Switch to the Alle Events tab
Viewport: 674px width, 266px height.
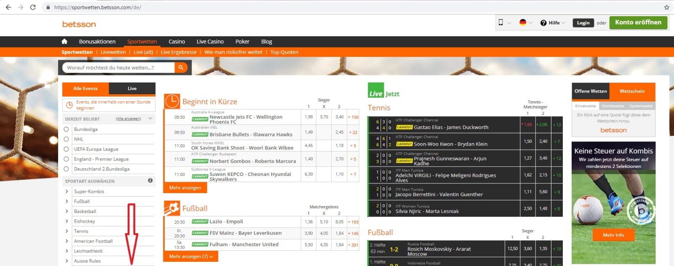(86, 88)
